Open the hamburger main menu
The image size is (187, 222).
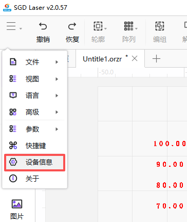[11, 26]
